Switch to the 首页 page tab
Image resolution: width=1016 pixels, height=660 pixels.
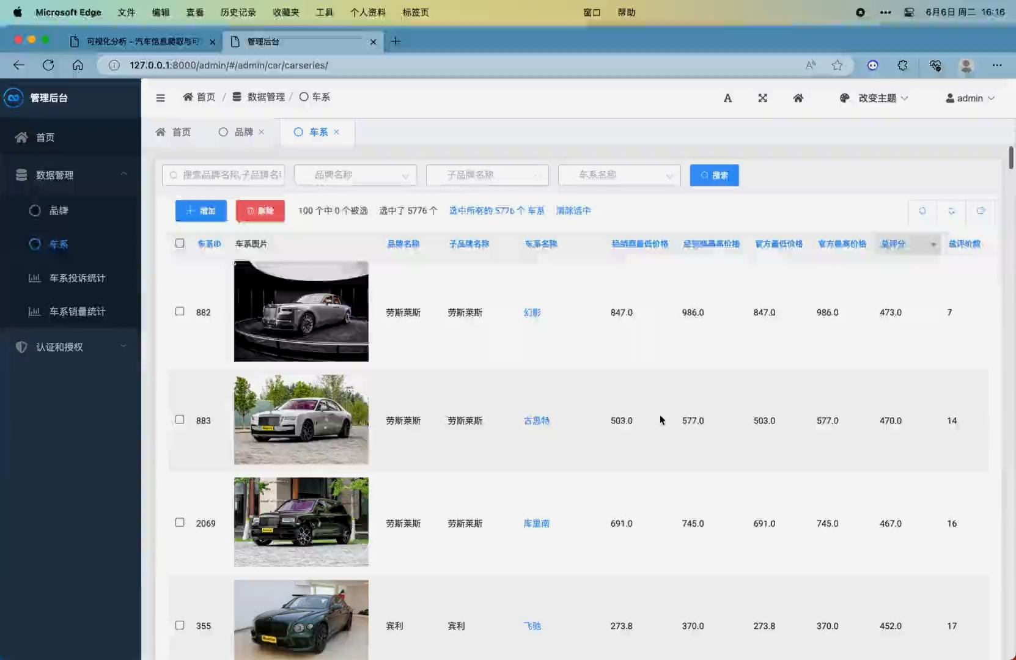pos(174,132)
